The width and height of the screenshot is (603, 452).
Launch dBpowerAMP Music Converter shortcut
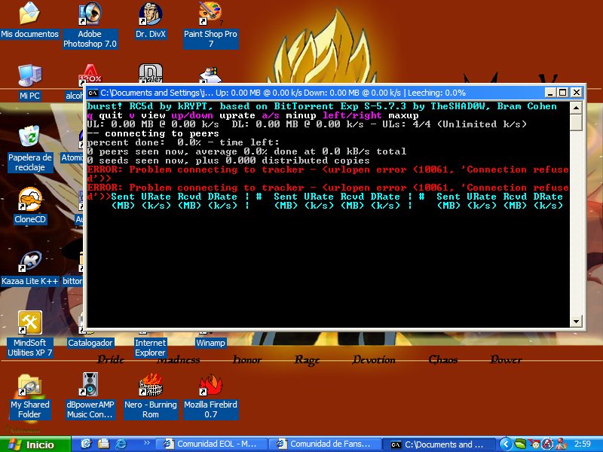[90, 396]
